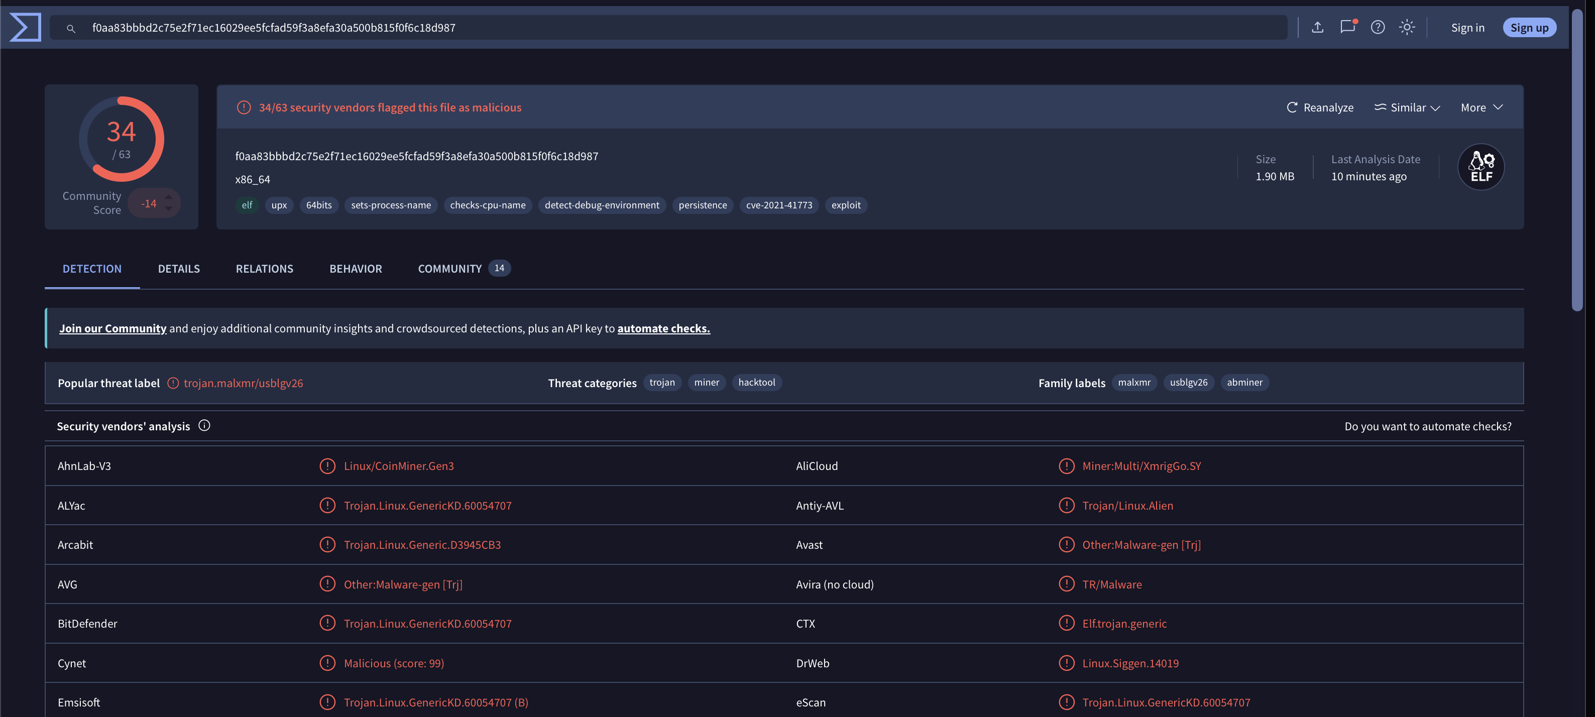Click the 34/63 detection score gauge

click(122, 139)
